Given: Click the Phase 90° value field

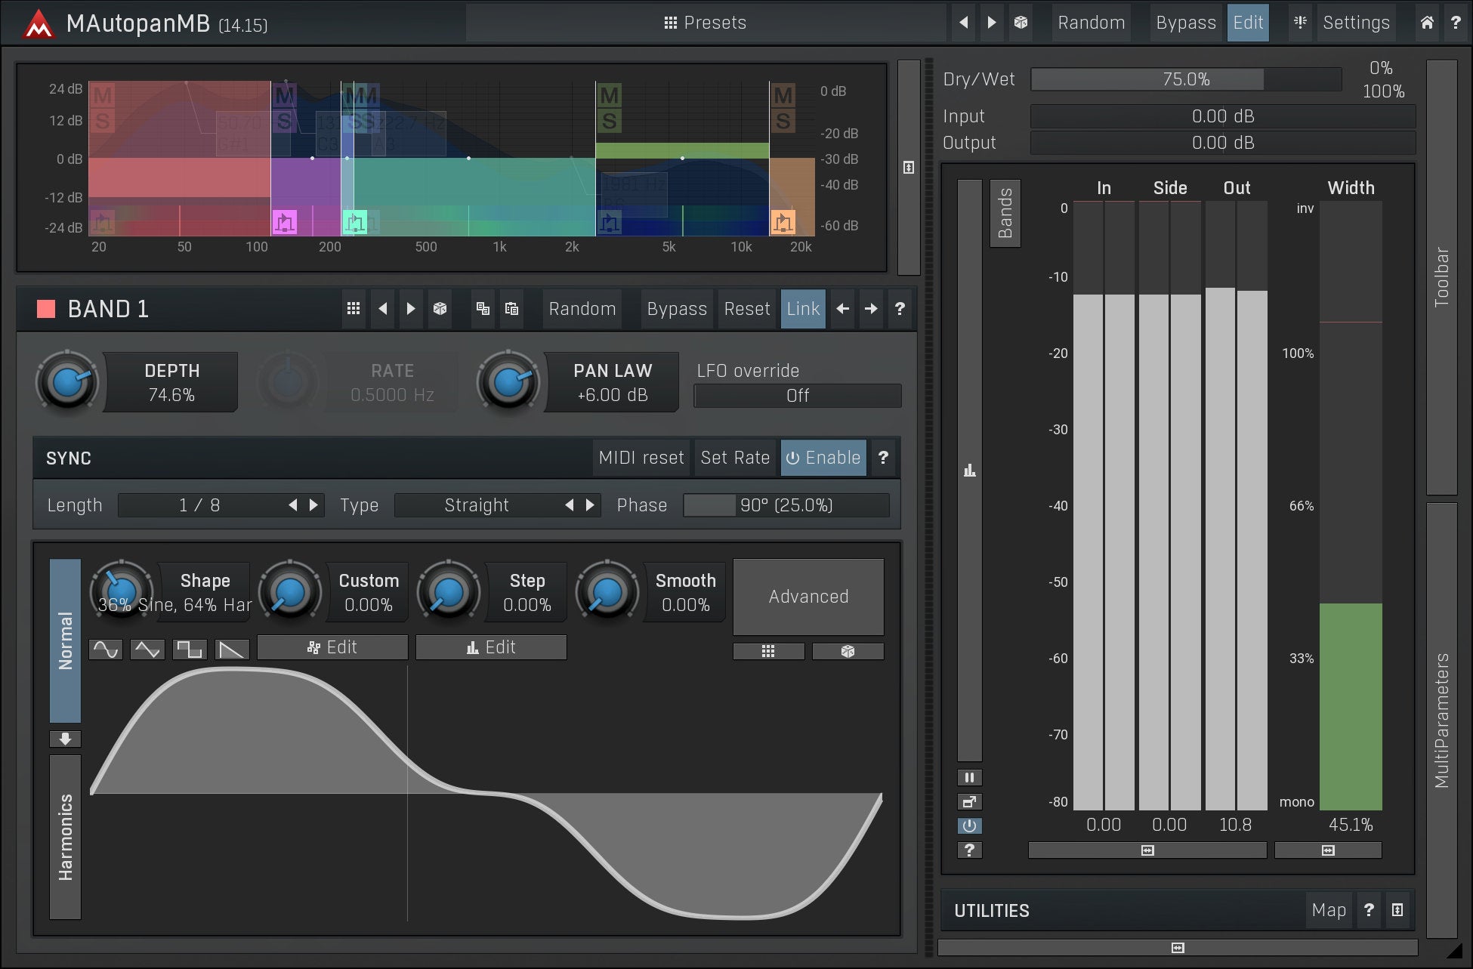Looking at the screenshot, I should coord(786,505).
